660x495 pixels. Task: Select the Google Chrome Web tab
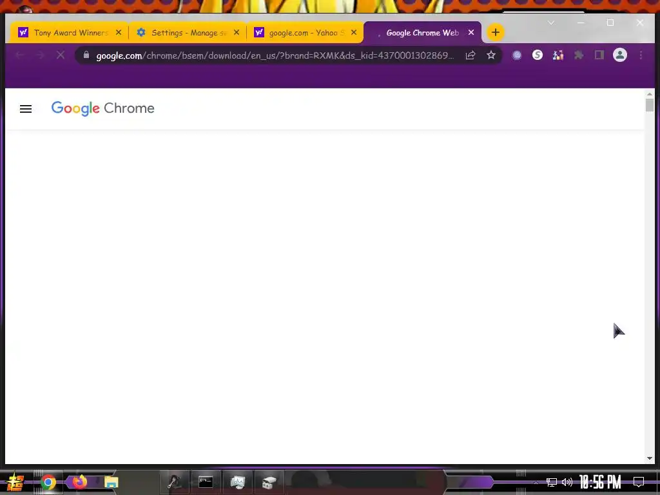tap(422, 32)
